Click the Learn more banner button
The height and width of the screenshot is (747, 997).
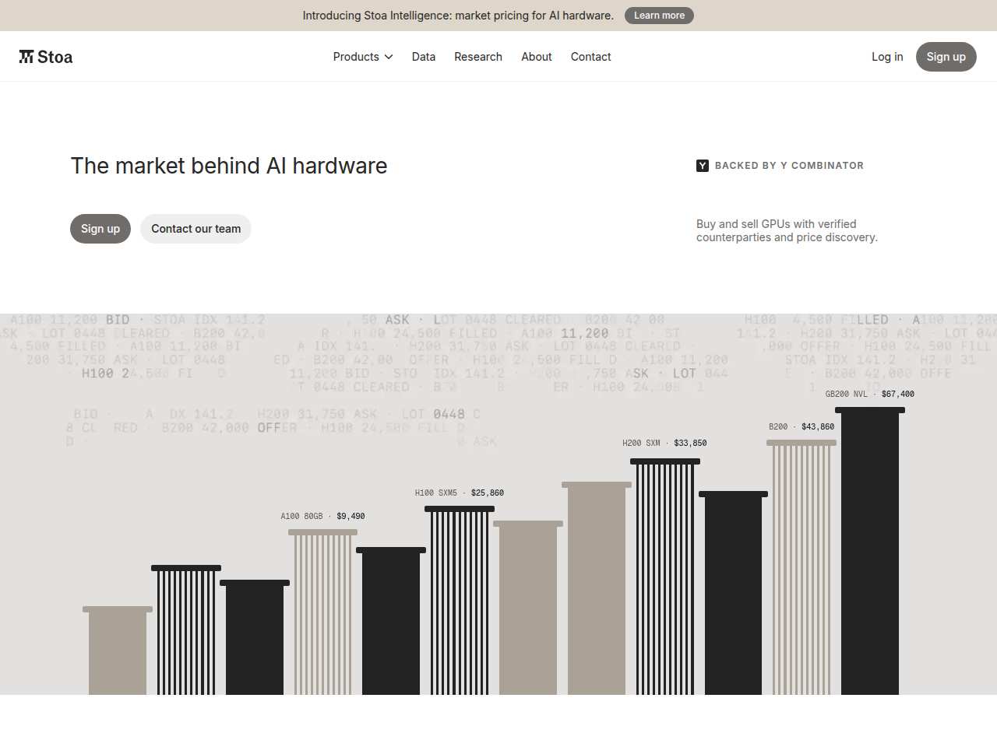tap(659, 16)
